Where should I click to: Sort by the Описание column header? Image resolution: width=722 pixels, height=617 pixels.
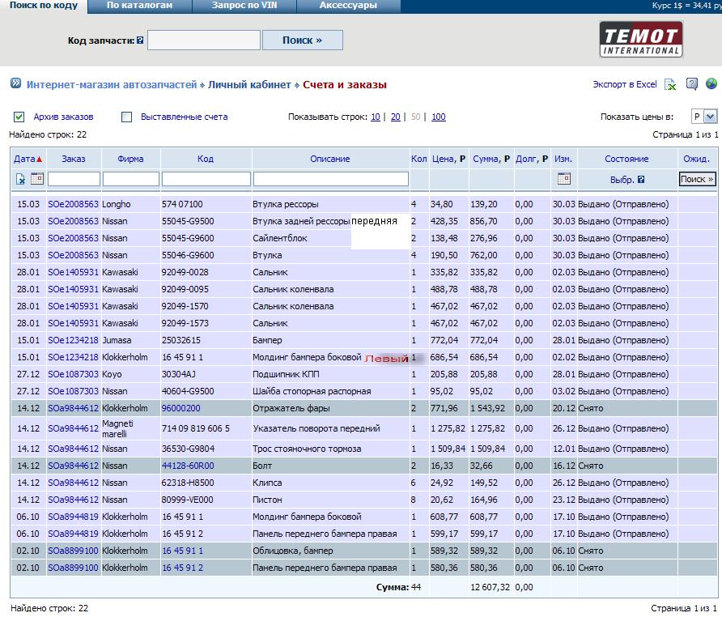click(x=330, y=159)
